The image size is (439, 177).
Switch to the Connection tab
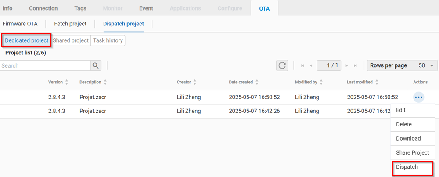click(43, 8)
